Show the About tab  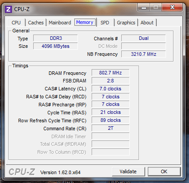pyautogui.click(x=147, y=23)
